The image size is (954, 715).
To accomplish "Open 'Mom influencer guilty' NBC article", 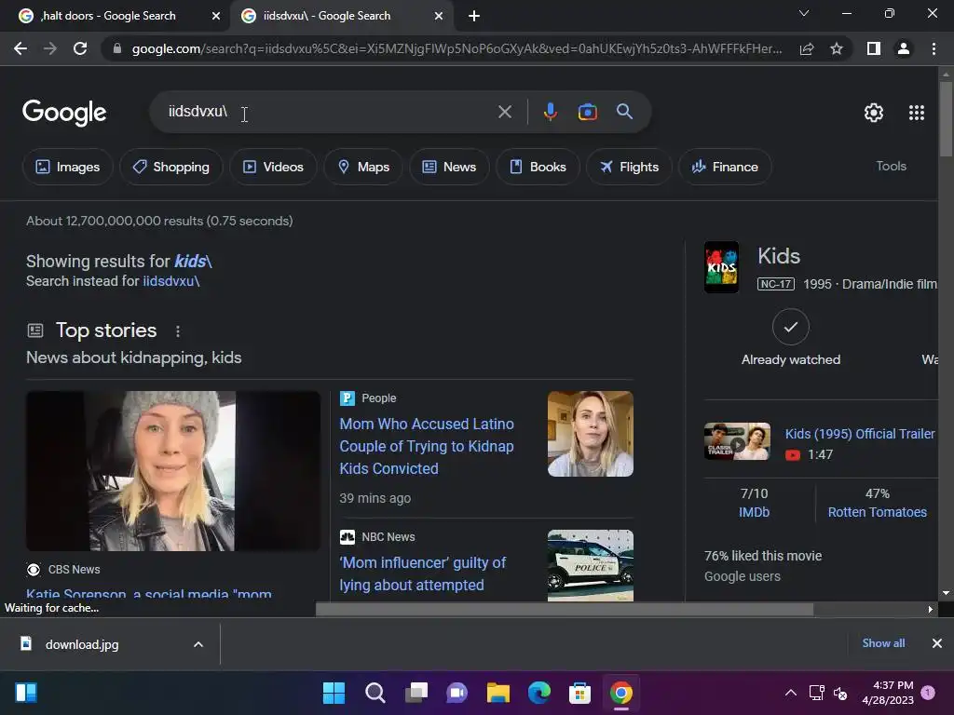I will point(423,573).
